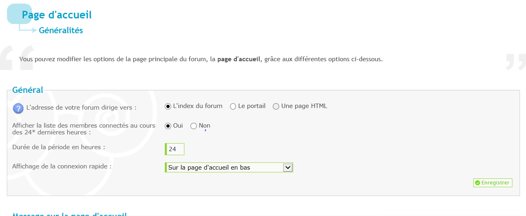The image size is (526, 216).
Task: Click the blue question mark help icon
Action: coord(18,108)
